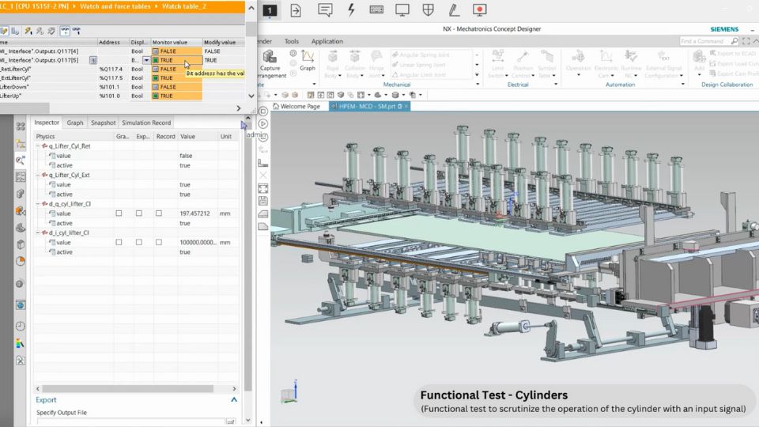Viewport: 759px width, 427px height.
Task: Click the play simulation icon in vertical toolbar
Action: tap(263, 124)
